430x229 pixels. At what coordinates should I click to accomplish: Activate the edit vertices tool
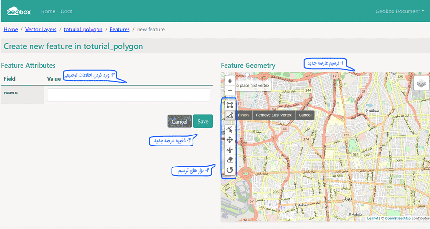coord(230,129)
